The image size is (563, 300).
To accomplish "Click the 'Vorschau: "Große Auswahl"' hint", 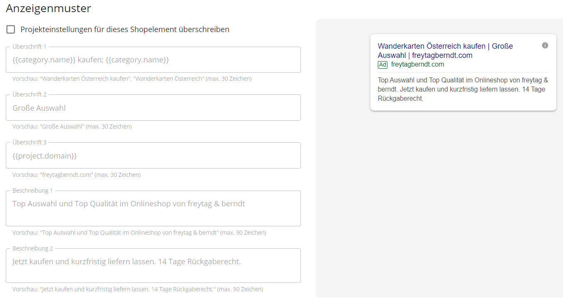I will tap(72, 126).
